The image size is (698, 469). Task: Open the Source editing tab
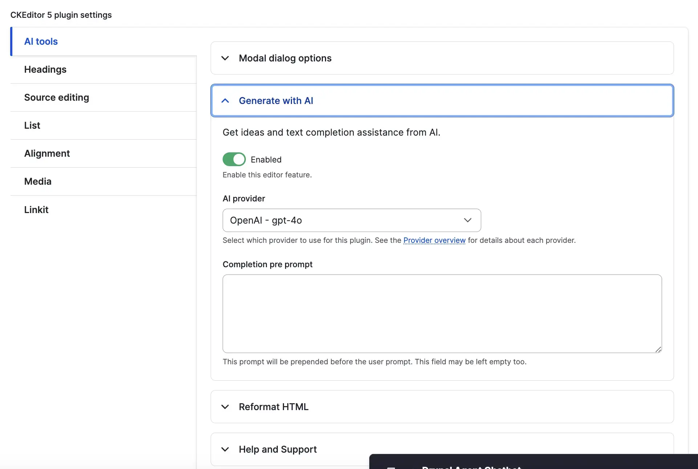[x=57, y=97]
